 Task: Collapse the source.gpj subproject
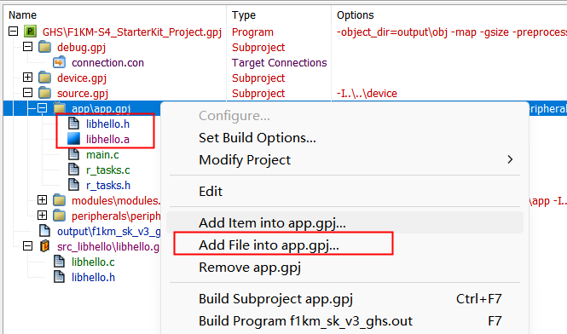click(x=27, y=93)
